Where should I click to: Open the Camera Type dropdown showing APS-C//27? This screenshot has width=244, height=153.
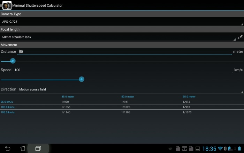(x=121, y=22)
